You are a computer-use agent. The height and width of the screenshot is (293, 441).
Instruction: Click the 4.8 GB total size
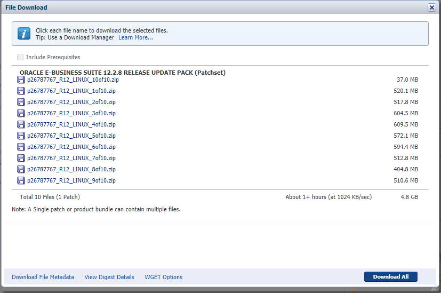(409, 197)
